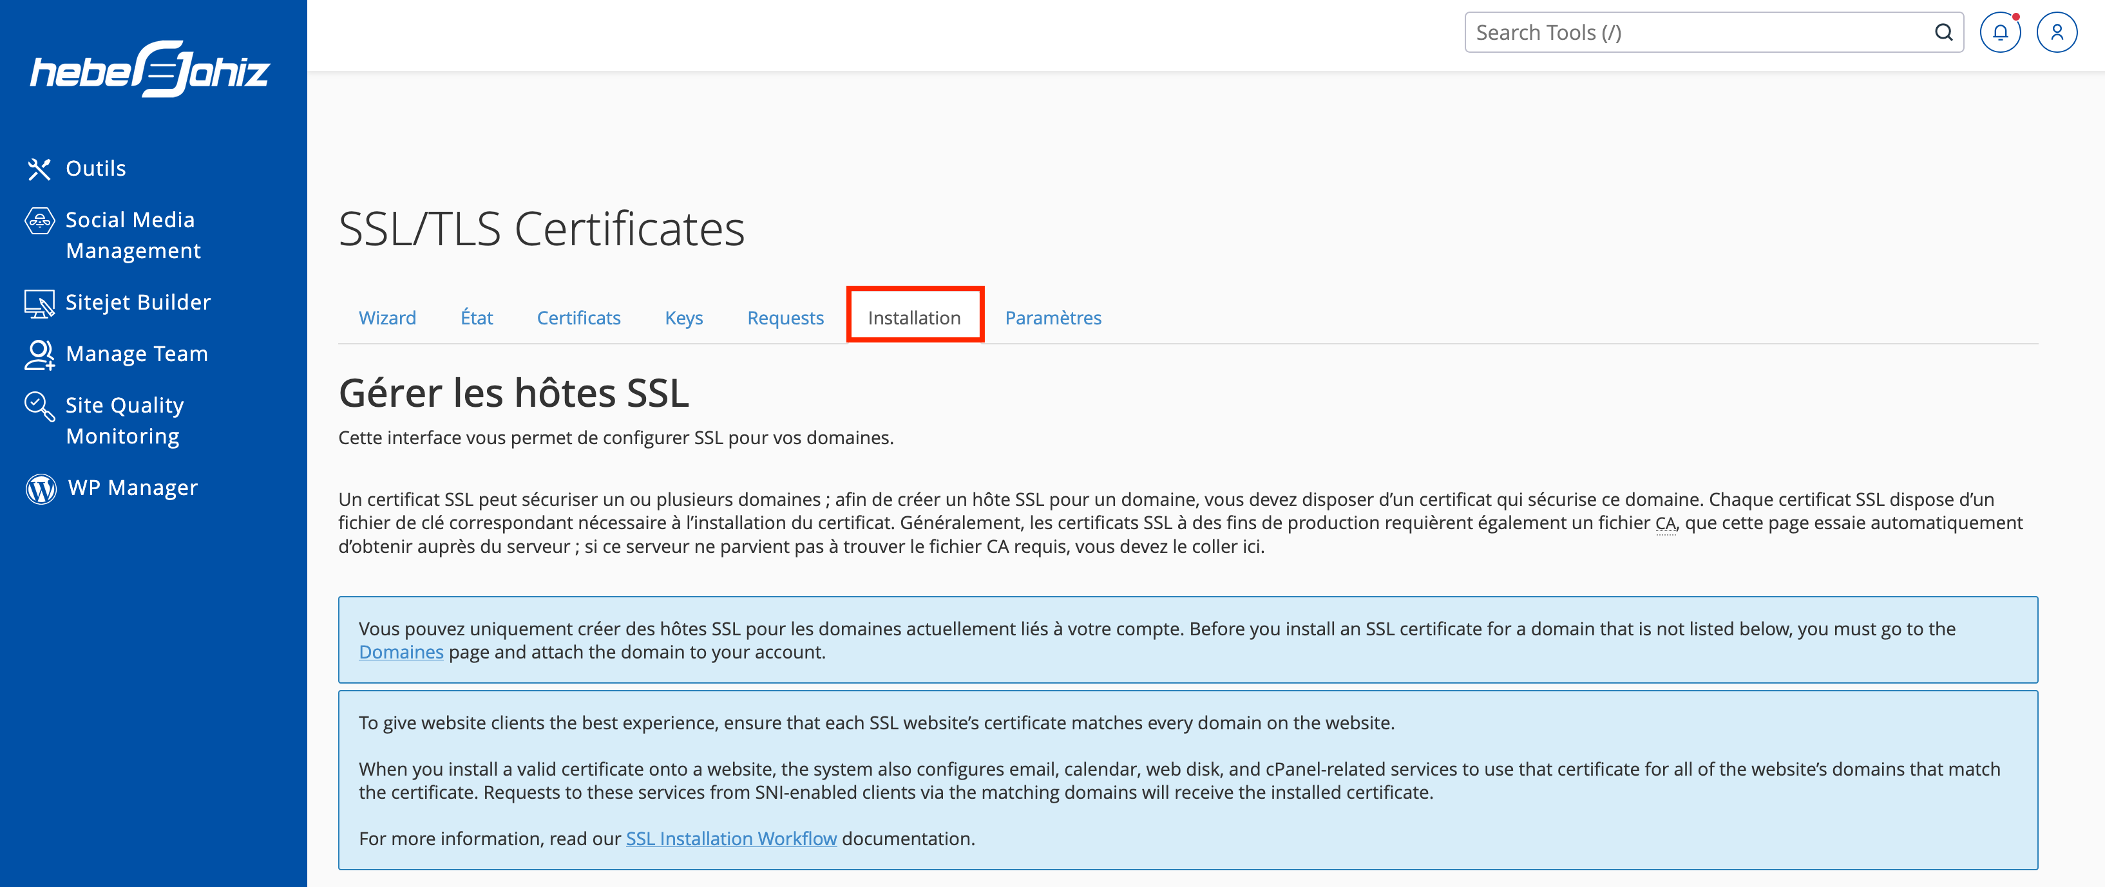Image resolution: width=2105 pixels, height=887 pixels.
Task: Click the hebeljahiz logo
Action: pos(150,70)
